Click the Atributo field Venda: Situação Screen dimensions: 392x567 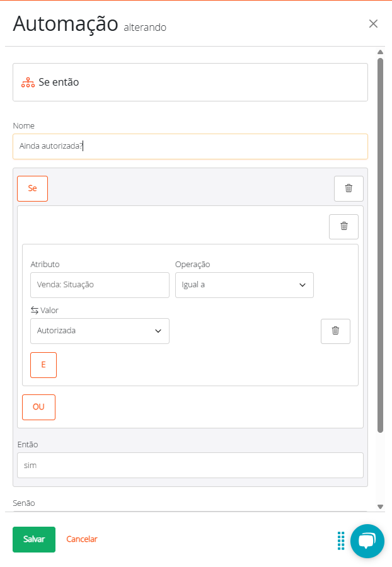[100, 285]
